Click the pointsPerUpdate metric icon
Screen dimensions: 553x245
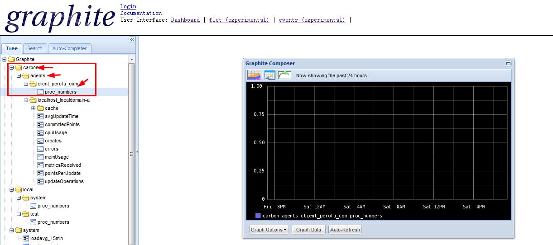point(41,173)
